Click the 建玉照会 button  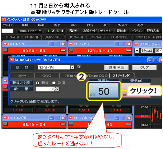coord(116,68)
